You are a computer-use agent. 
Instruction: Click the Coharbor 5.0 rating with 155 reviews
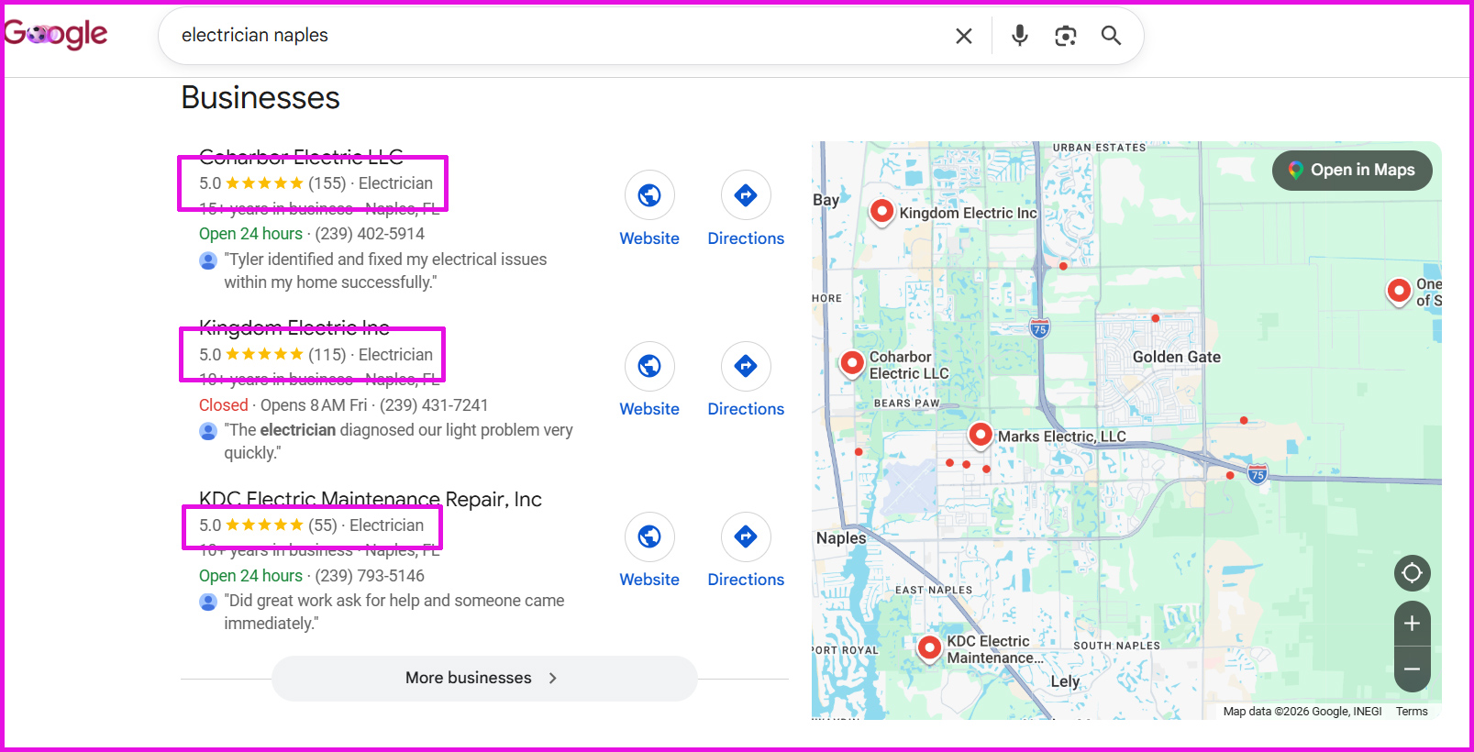point(272,183)
